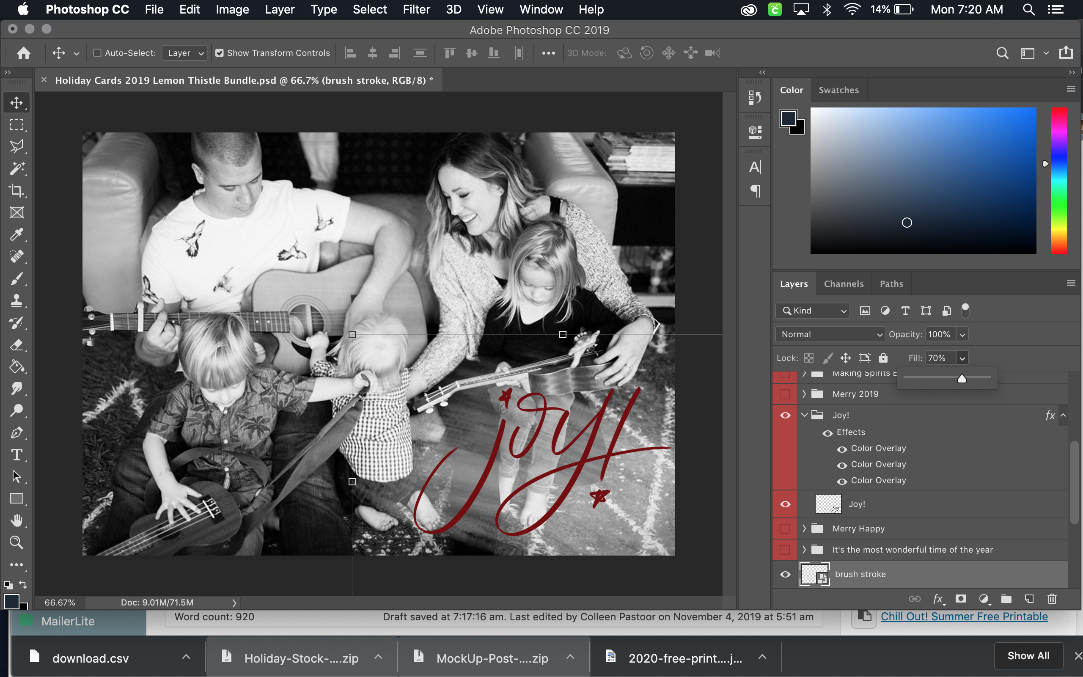Select the Eyedropper tool

[x=17, y=234]
